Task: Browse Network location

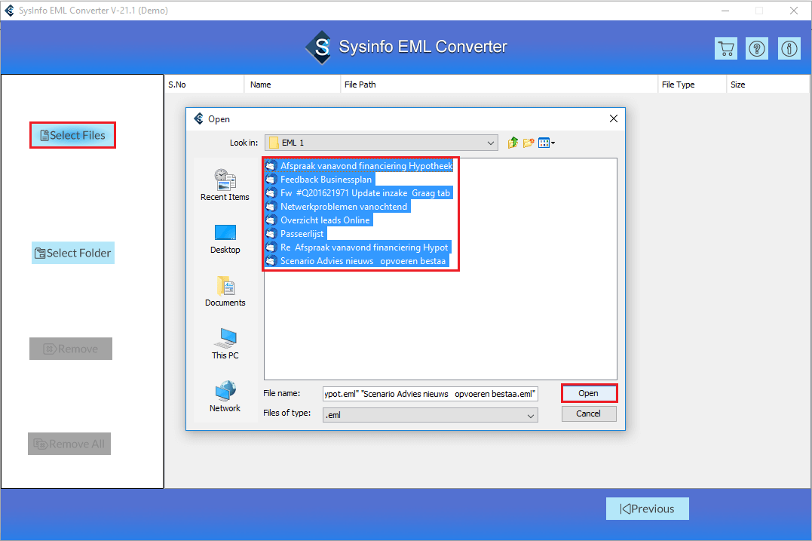Action: 225,397
